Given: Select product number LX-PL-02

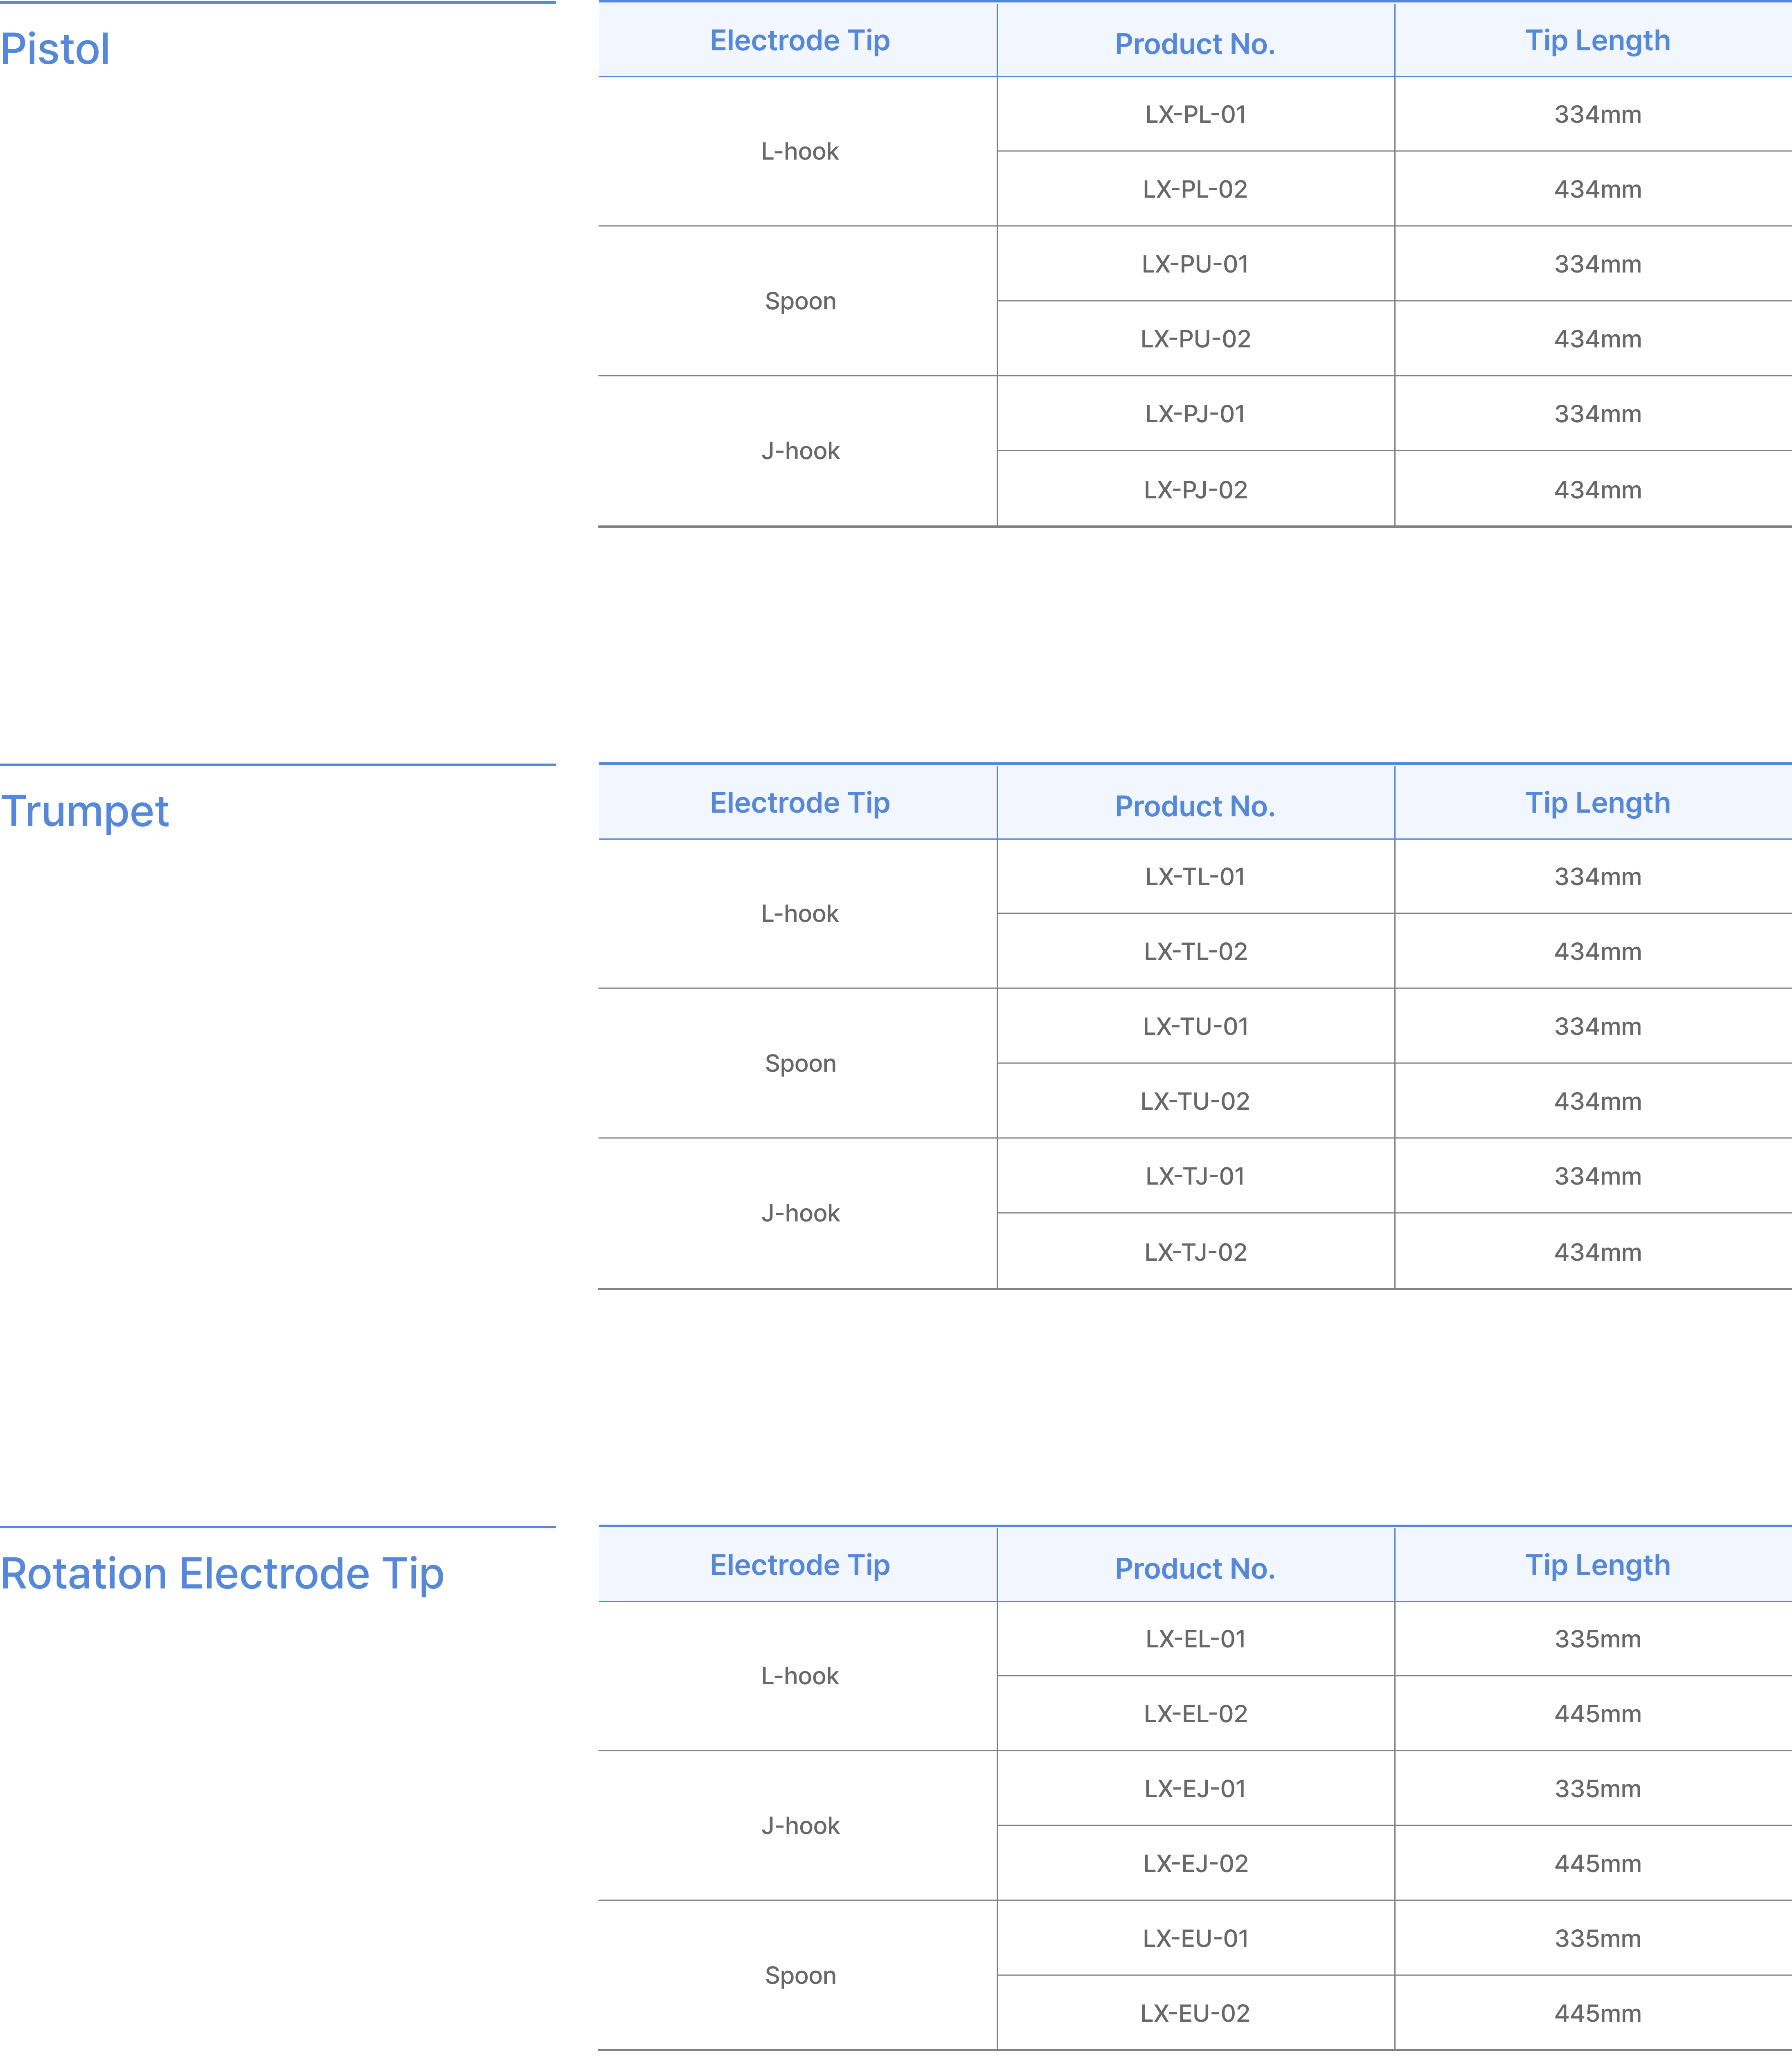Looking at the screenshot, I should click(x=1195, y=189).
